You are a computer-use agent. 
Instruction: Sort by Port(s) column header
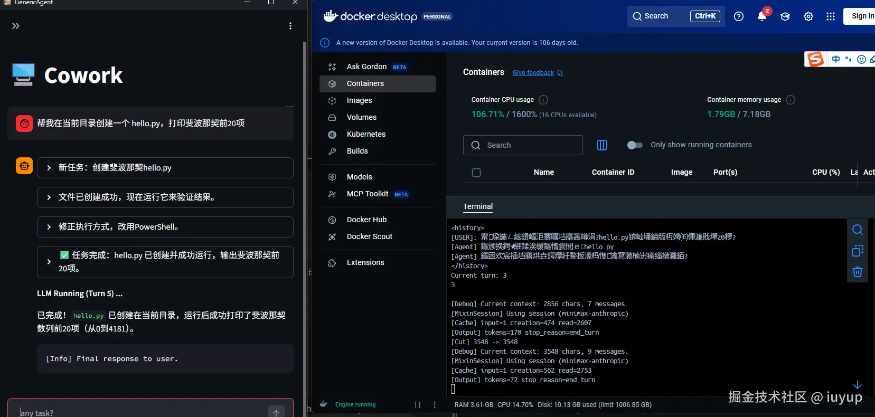pyautogui.click(x=725, y=172)
